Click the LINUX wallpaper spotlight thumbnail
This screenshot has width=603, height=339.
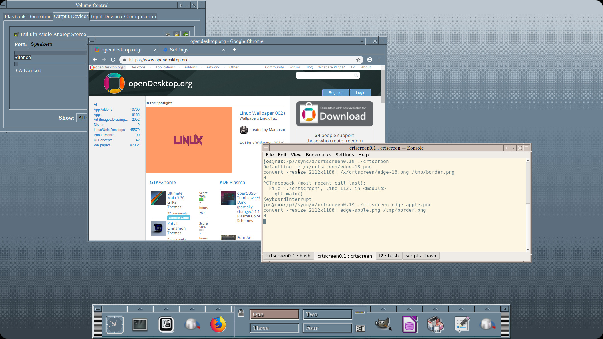coord(189,140)
